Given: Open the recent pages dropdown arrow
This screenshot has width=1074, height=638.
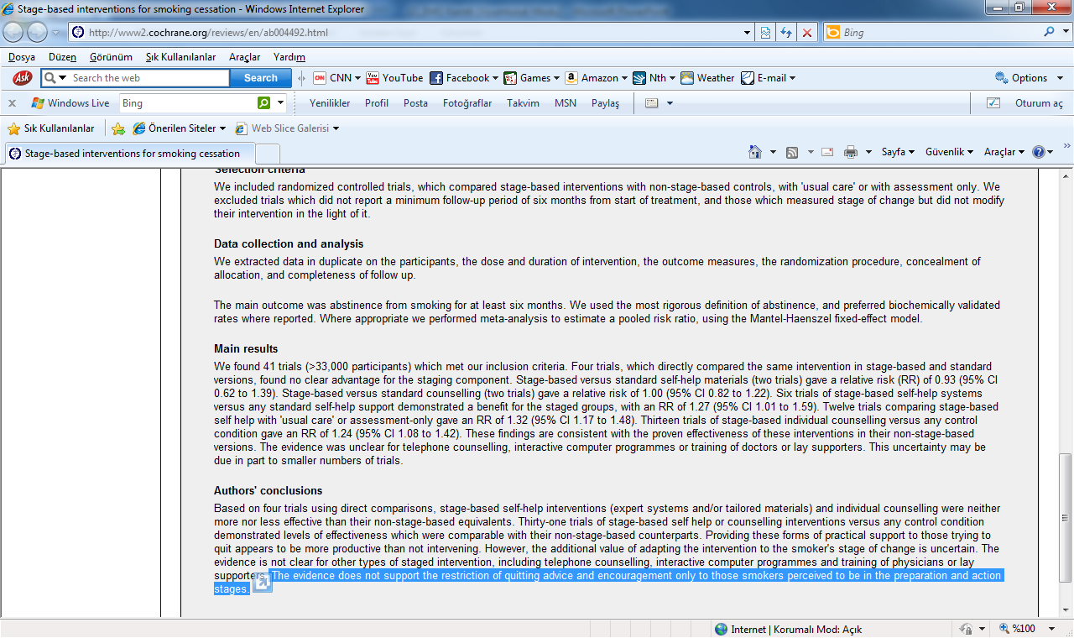Looking at the screenshot, I should point(57,32).
